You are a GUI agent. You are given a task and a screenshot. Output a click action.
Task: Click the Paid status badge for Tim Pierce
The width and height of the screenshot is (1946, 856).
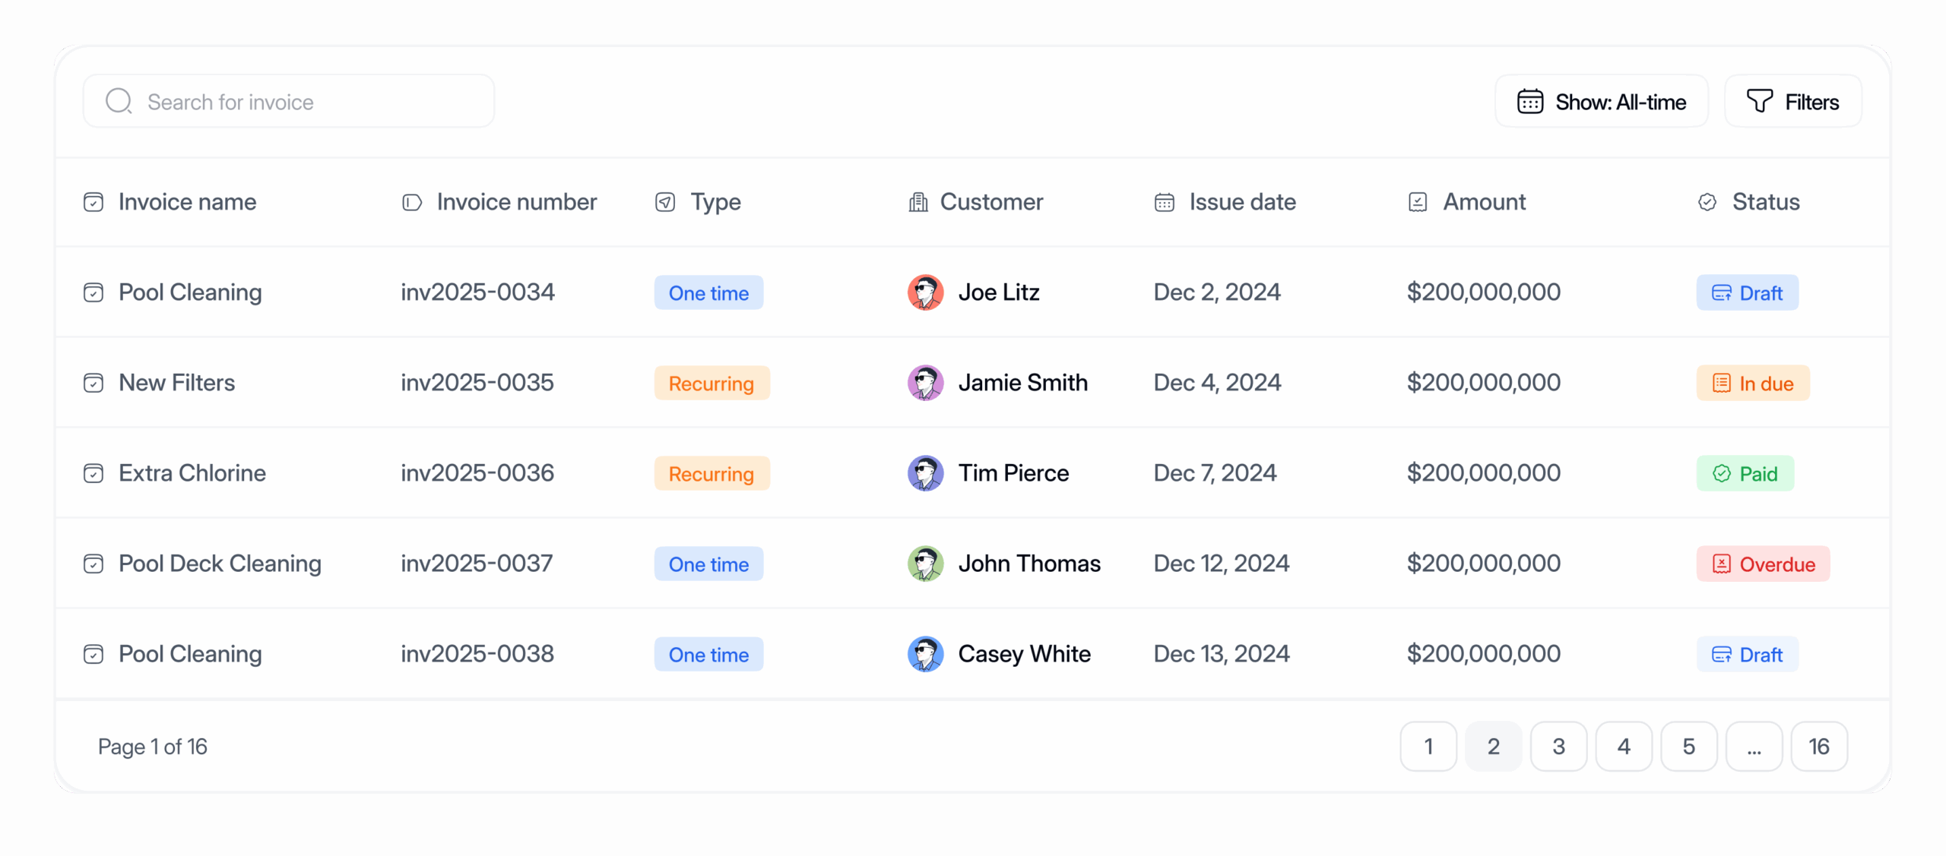(1745, 474)
